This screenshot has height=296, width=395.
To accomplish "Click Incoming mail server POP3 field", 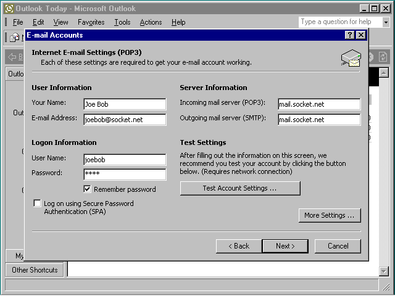I will (x=319, y=104).
